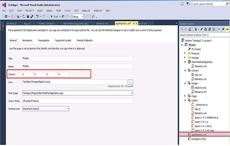Click the New Project toolbar icon
Image resolution: width=230 pixels, height=146 pixels.
point(18,17)
